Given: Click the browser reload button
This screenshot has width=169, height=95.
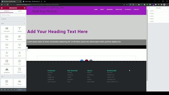Looking at the screenshot, I should click(x=8, y=5).
